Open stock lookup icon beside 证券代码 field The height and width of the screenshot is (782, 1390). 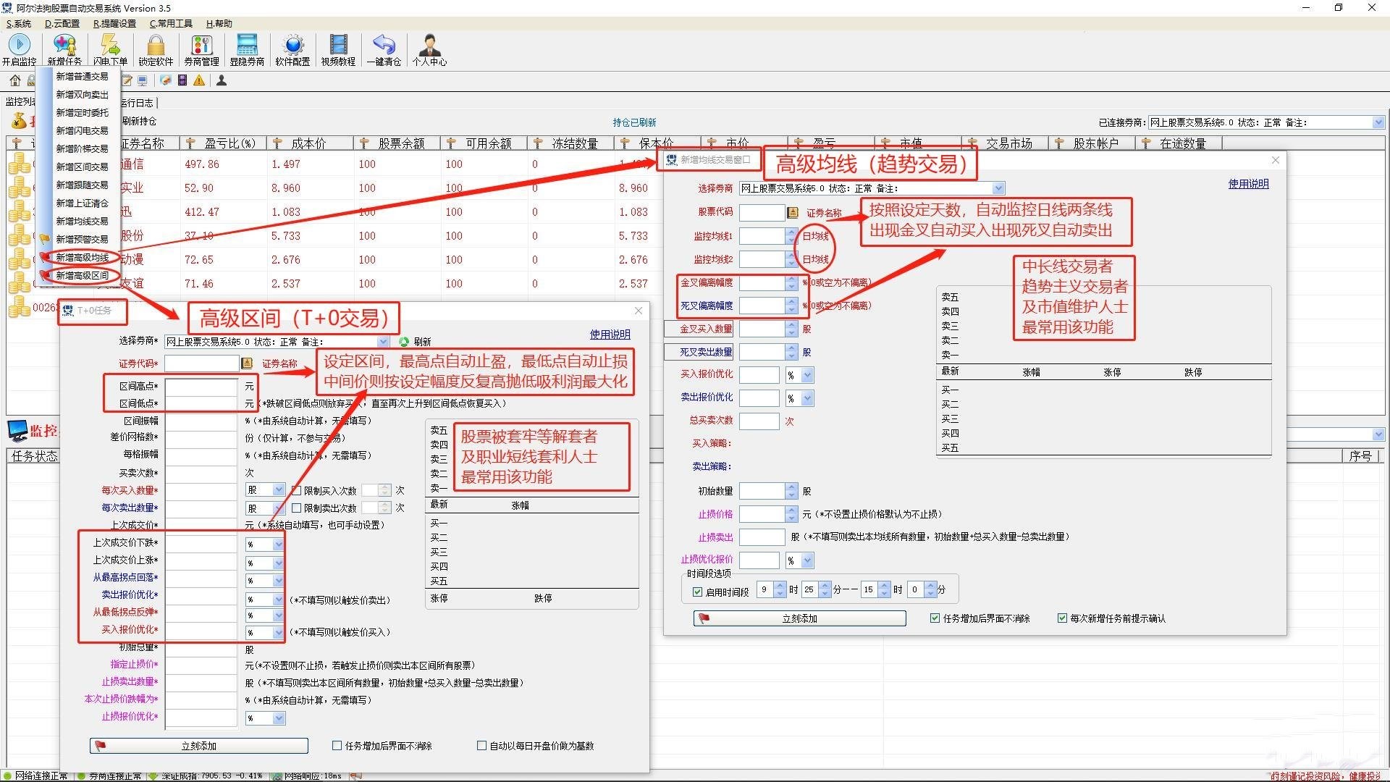247,363
